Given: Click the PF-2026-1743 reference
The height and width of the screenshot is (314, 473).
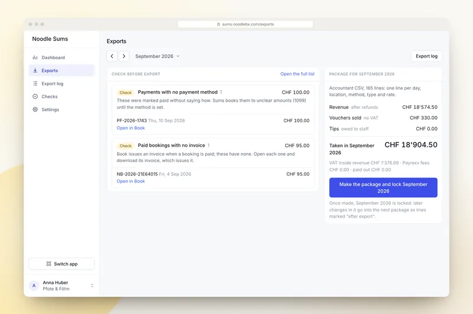Looking at the screenshot, I should coord(131,121).
